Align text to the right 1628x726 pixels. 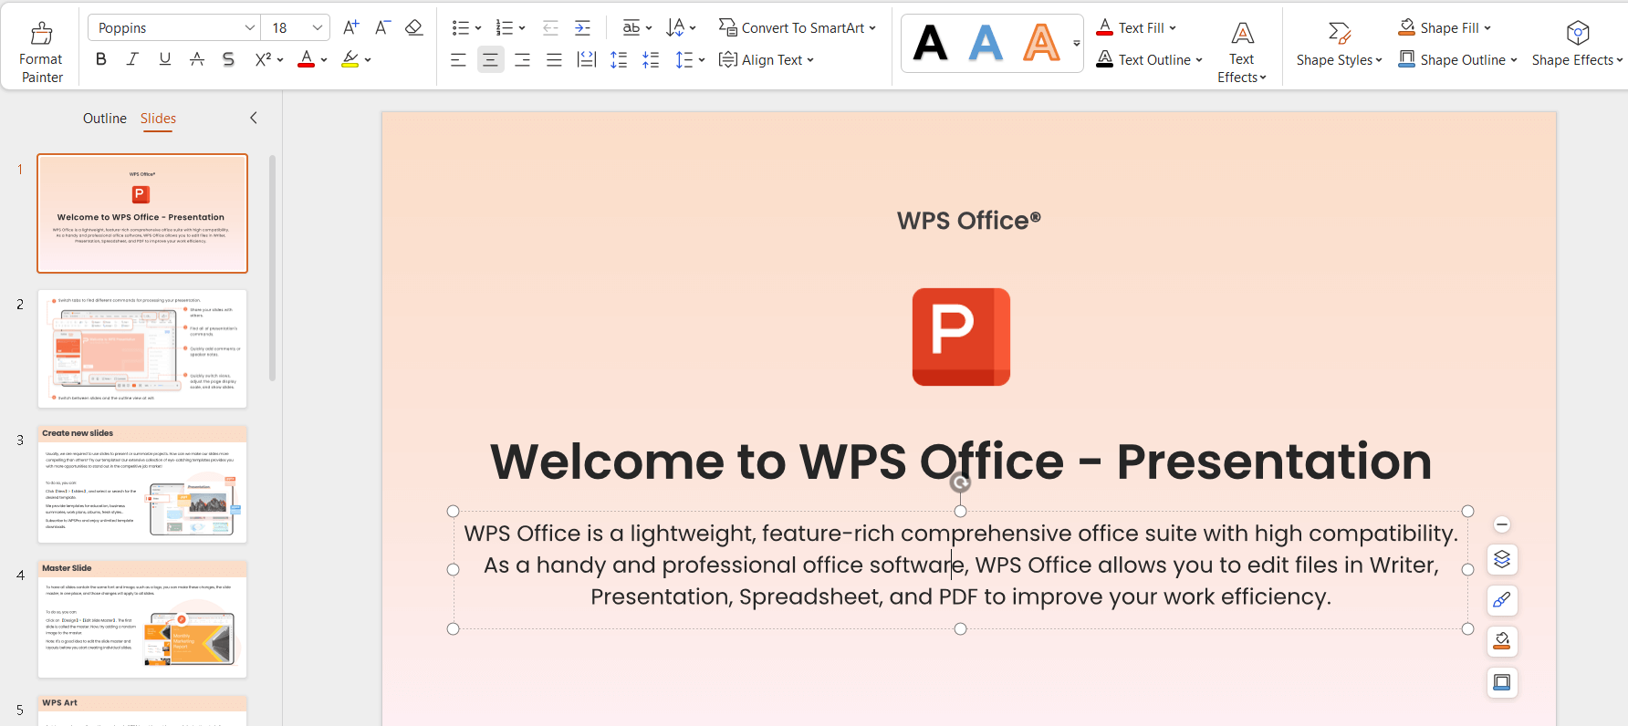pos(522,60)
